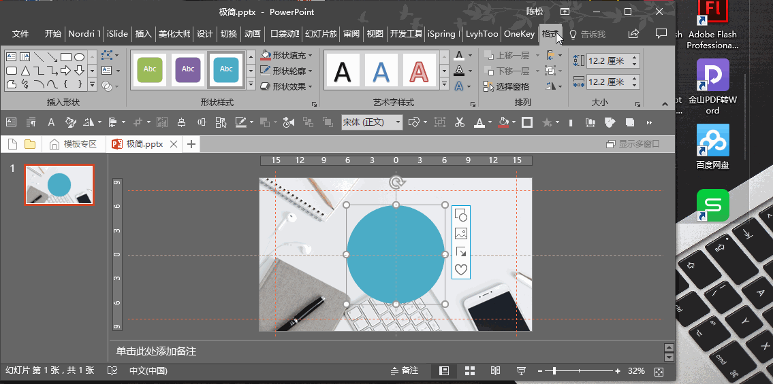The image size is (773, 384).
Task: Pick the rectangle shape in the shapes gallery
Action: tap(66, 57)
